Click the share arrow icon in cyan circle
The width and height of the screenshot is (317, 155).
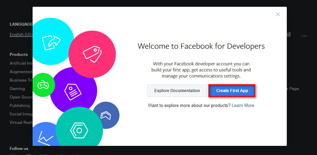point(51,43)
